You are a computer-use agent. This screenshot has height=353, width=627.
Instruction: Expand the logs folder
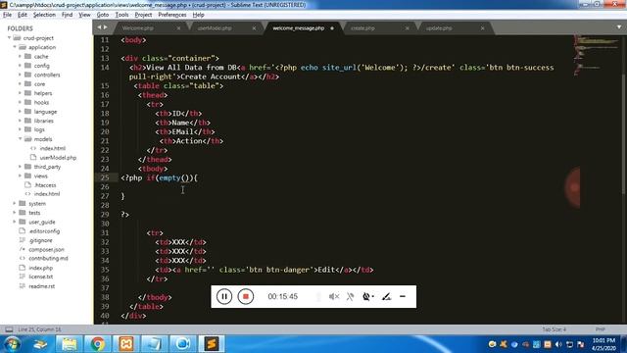pyautogui.click(x=20, y=129)
